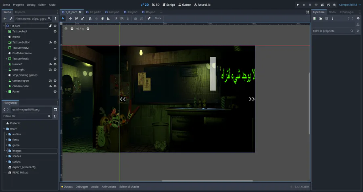Click the add new node plus icon
Image resolution: width=363 pixels, height=192 pixels.
(x=5, y=19)
